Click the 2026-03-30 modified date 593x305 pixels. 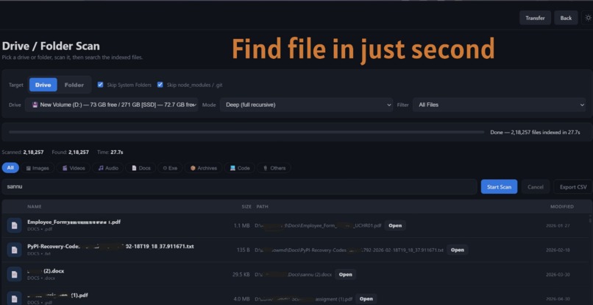[558, 274]
